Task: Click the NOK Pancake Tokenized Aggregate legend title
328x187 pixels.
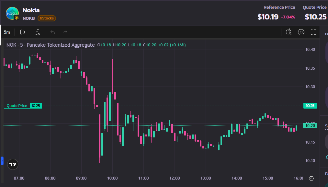Action: [x=51, y=45]
